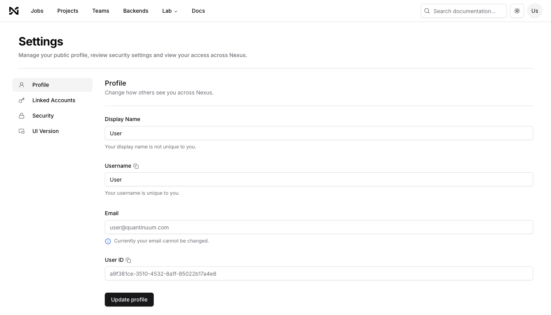The height and width of the screenshot is (315, 551).
Task: Copy the User ID using its copy icon
Action: (x=128, y=260)
